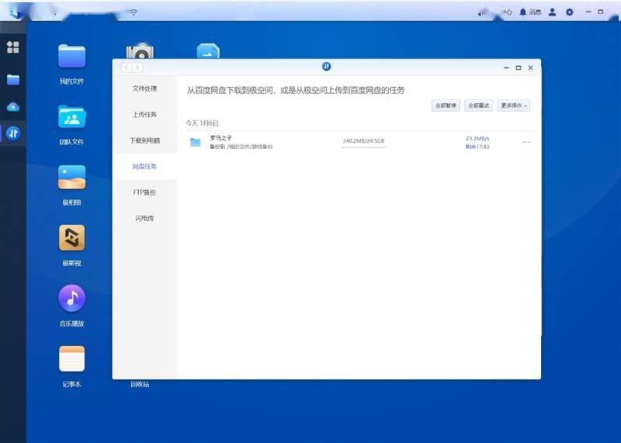Open the 记事本 notepad icon
Screen dimensions: 621x443
[x=71, y=359]
